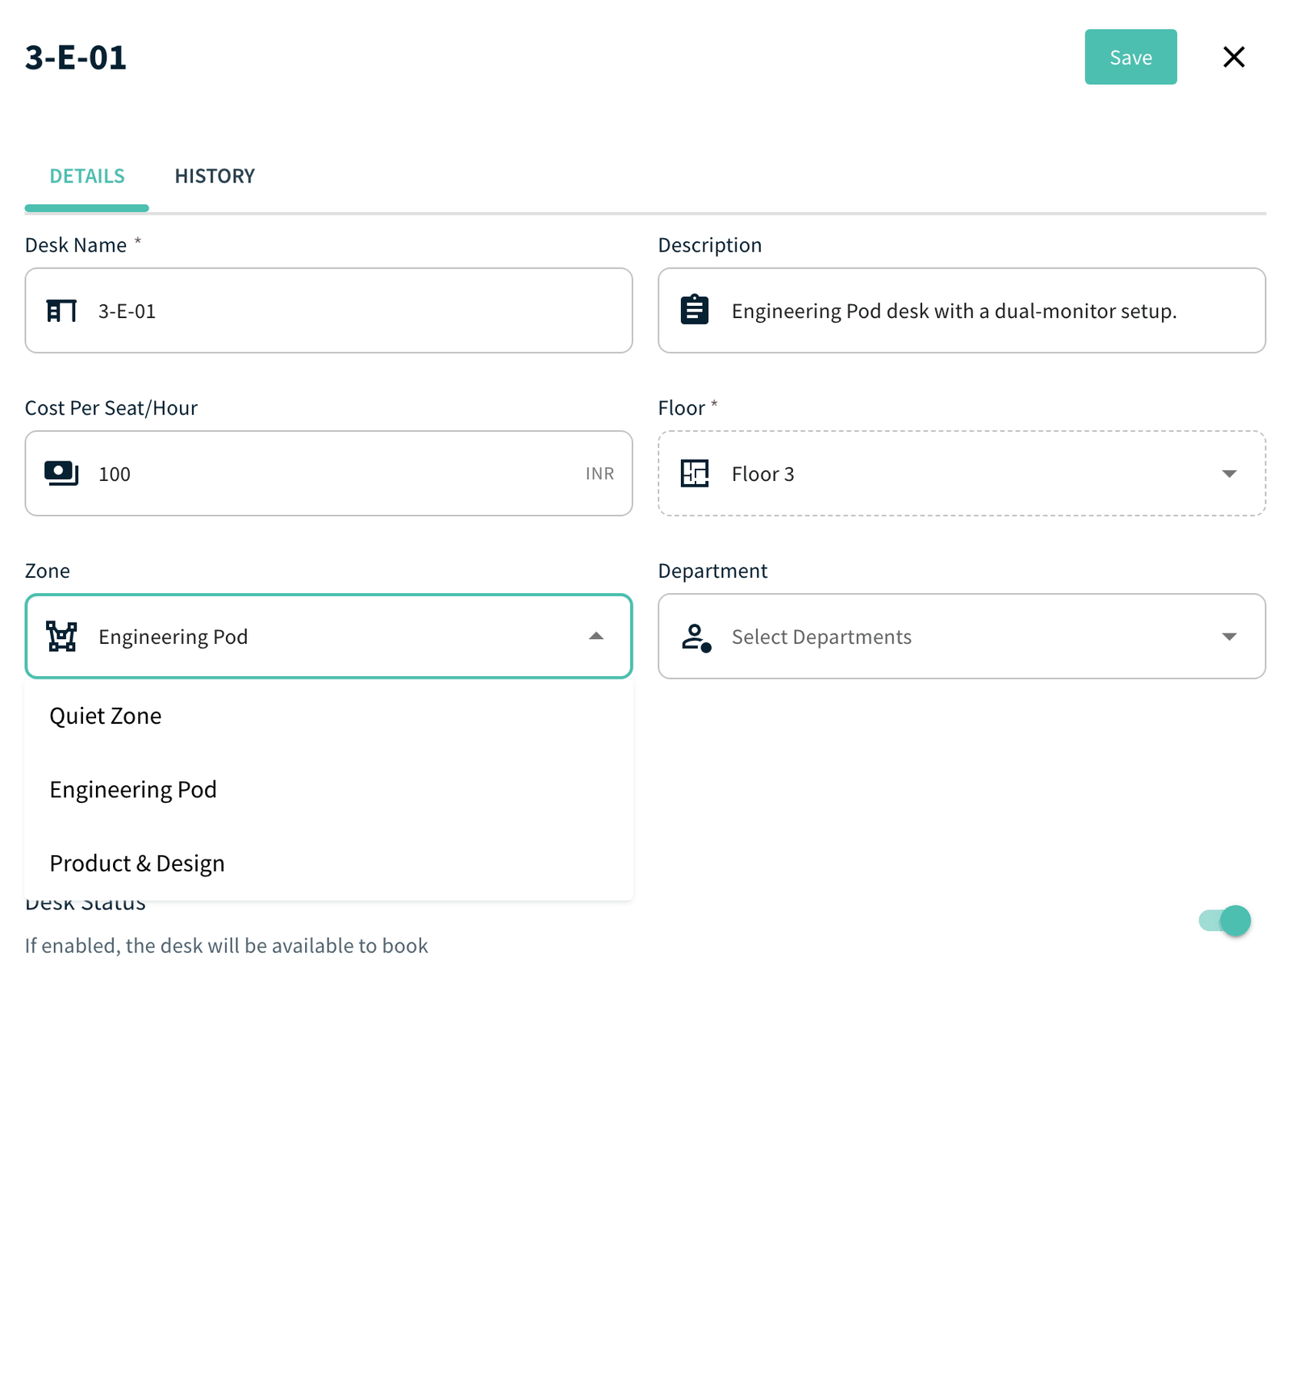This screenshot has width=1291, height=1383.
Task: Open the Select Departments dropdown
Action: pos(961,636)
